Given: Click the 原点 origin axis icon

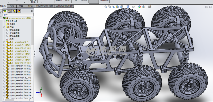Looking at the screenshot, I should pyautogui.click(x=7, y=39).
